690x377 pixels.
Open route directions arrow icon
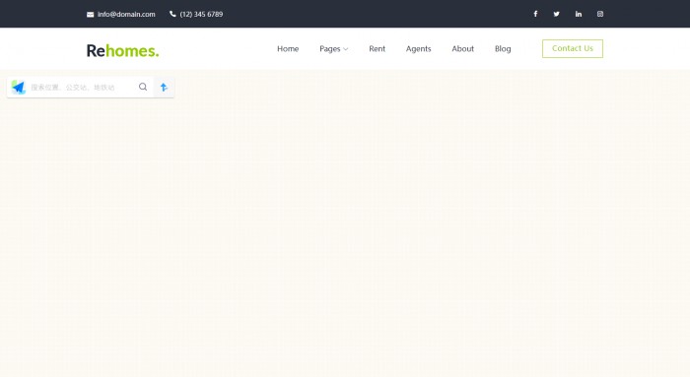164,87
